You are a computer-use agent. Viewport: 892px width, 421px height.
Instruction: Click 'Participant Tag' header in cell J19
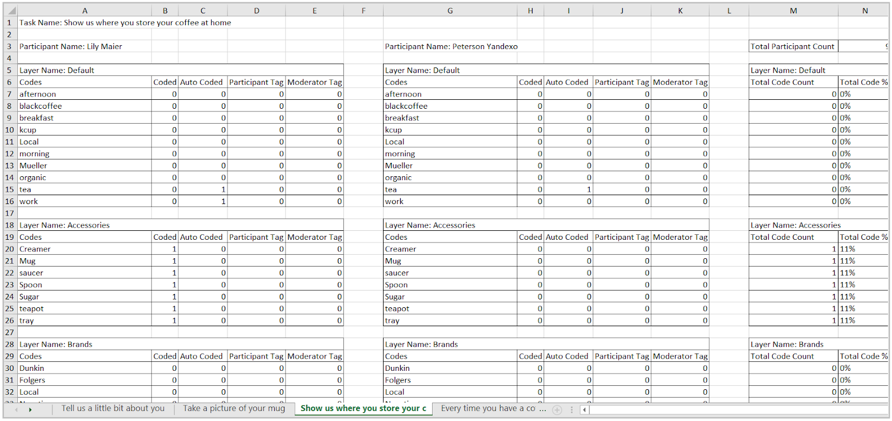622,237
